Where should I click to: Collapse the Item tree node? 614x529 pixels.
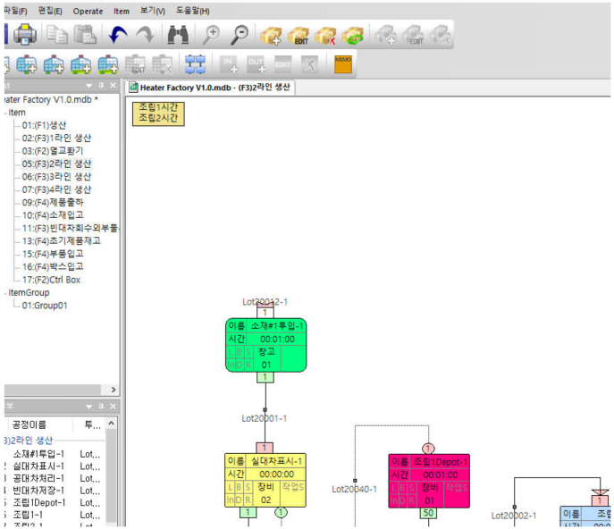(x=4, y=113)
